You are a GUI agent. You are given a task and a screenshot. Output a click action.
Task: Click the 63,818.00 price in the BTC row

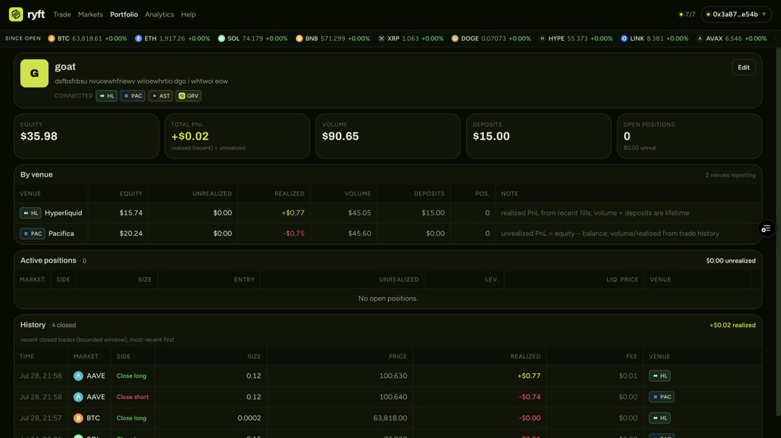pyautogui.click(x=390, y=418)
